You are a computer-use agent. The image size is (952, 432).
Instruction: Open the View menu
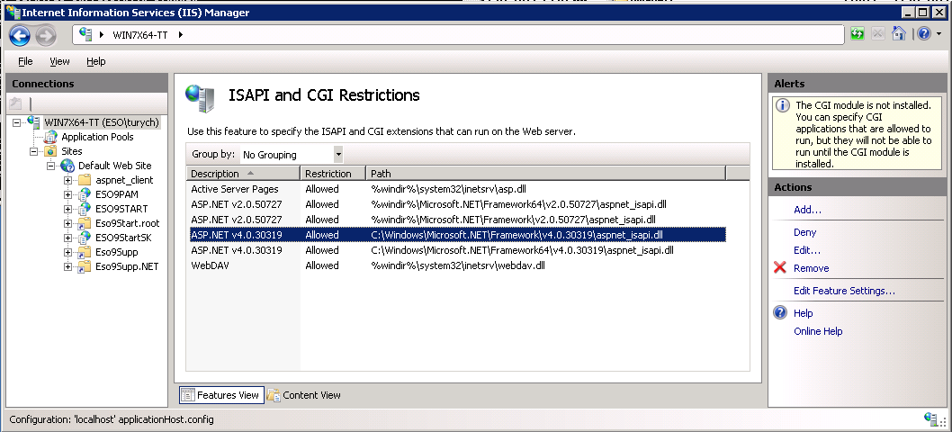coord(59,61)
